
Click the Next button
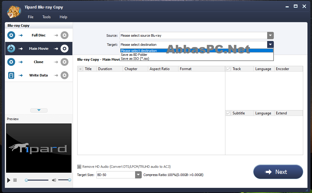point(278,172)
